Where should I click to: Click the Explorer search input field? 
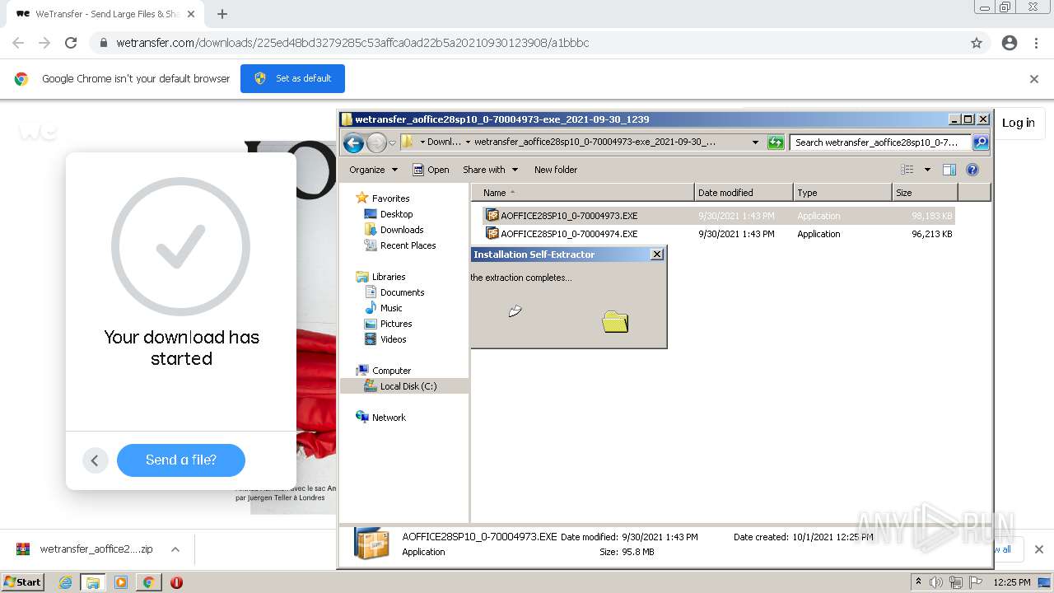click(x=880, y=142)
